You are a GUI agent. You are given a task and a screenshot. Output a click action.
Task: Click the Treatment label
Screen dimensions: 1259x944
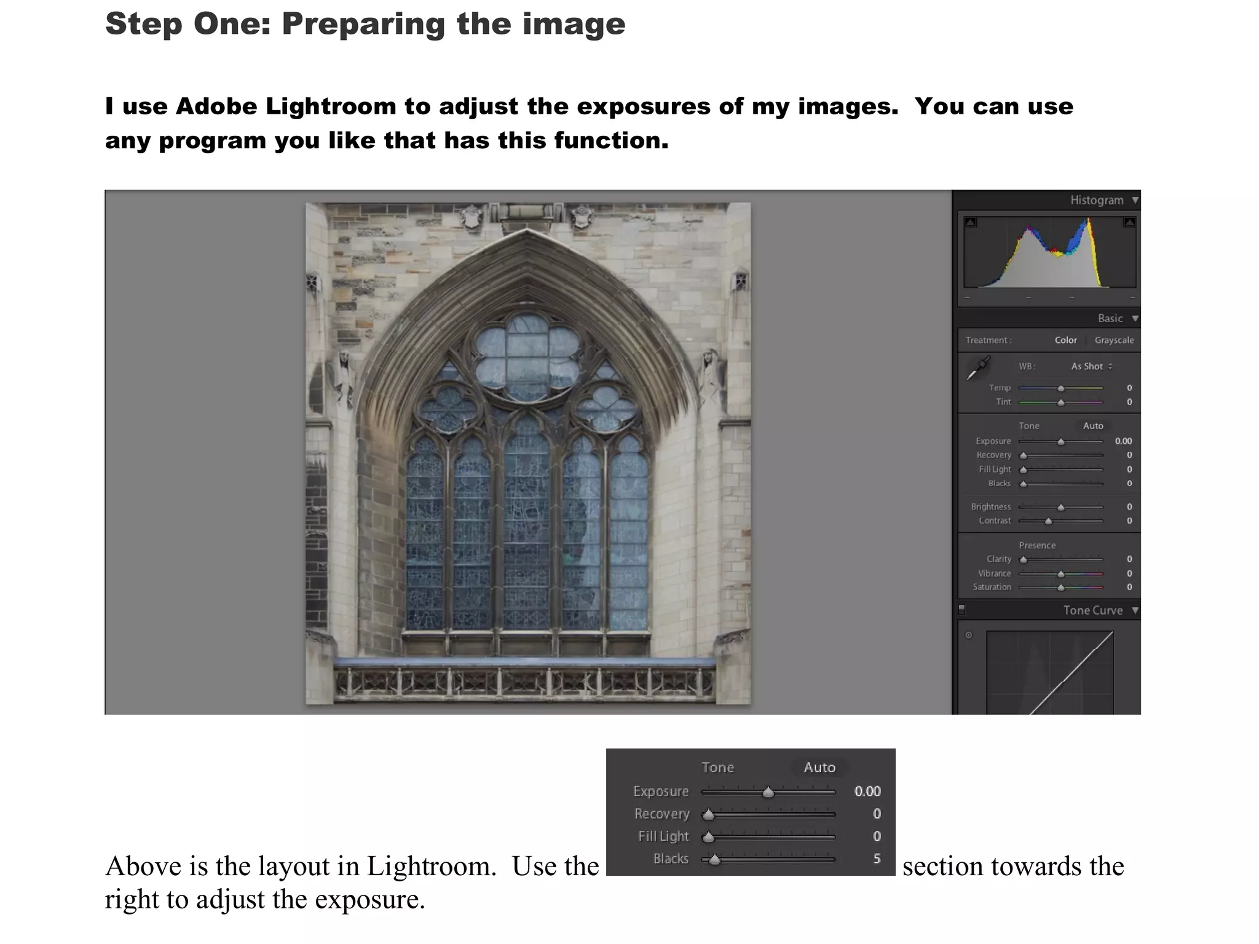tap(989, 340)
